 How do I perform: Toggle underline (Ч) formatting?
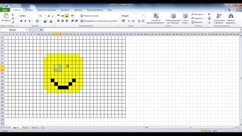29,21
